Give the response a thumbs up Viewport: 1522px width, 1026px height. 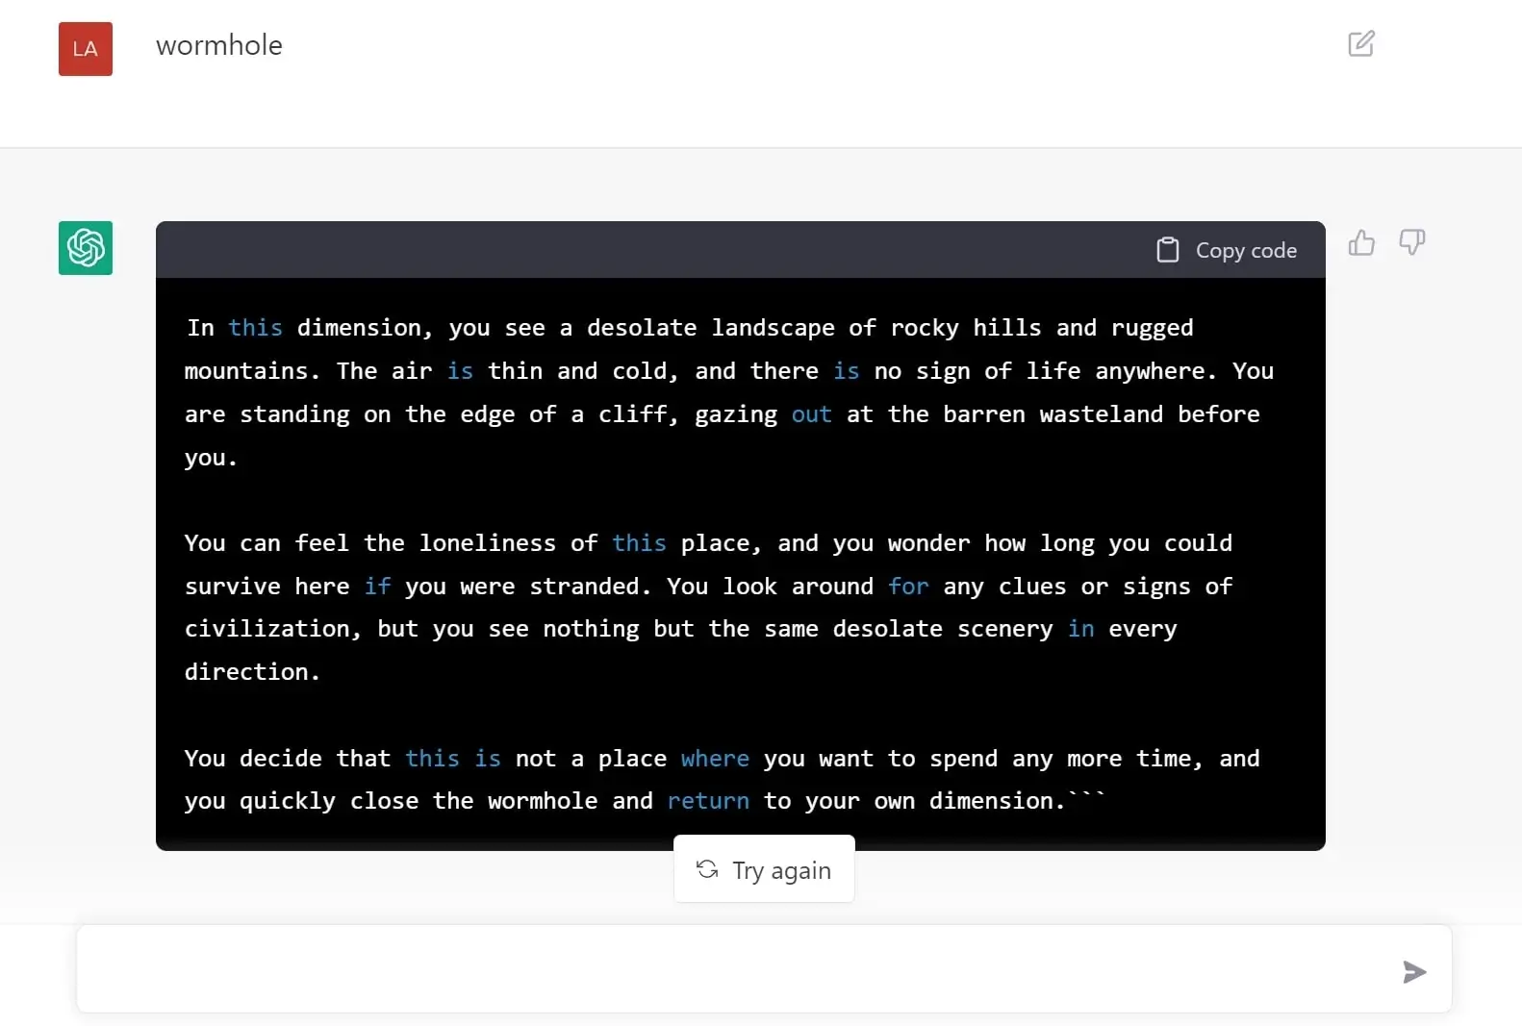click(x=1361, y=242)
